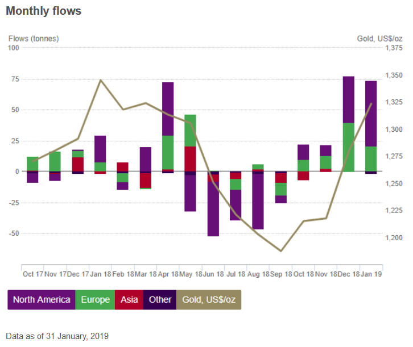Click the Jan 19 green Europe bar segment
The image size is (413, 347).
pos(371,159)
